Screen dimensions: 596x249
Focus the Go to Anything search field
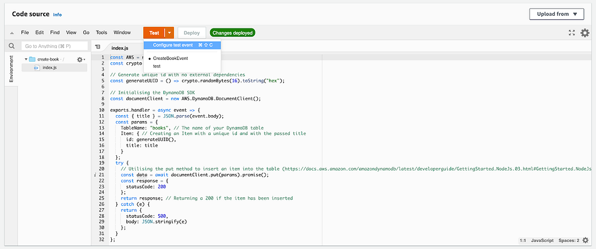[x=55, y=46]
